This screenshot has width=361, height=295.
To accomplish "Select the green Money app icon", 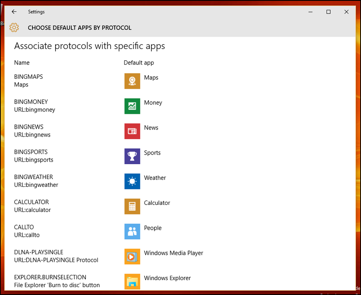I will [132, 106].
